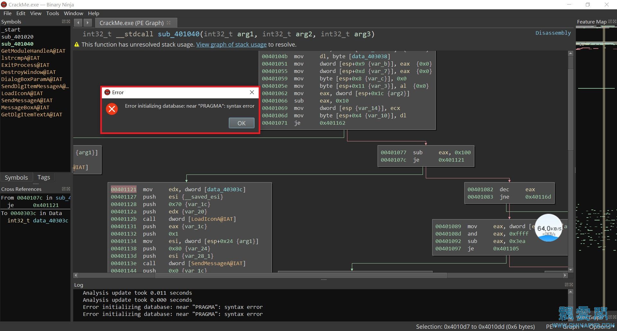Click jump target 0x401105 in graph
Screen dimensions: 617x331
[x=506, y=248]
